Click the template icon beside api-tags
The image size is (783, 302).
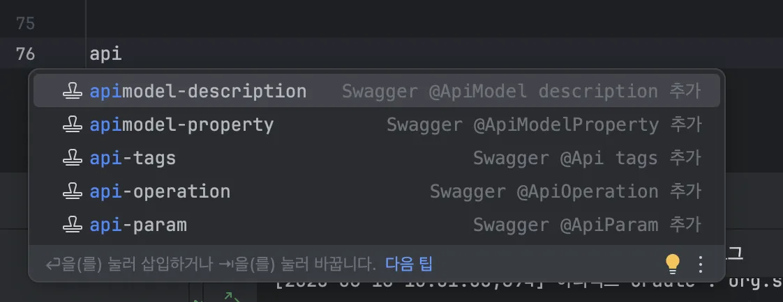coord(72,159)
